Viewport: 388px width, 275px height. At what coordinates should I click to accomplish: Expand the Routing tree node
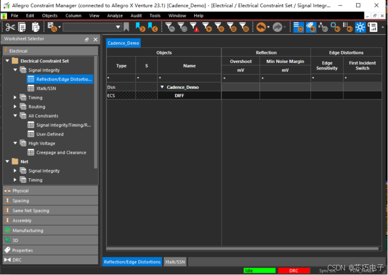(15, 106)
